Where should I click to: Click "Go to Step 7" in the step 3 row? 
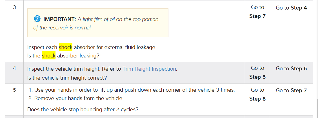[257, 12]
